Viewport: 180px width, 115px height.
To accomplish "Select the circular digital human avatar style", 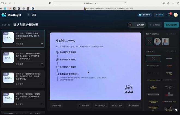I will click(x=157, y=41).
